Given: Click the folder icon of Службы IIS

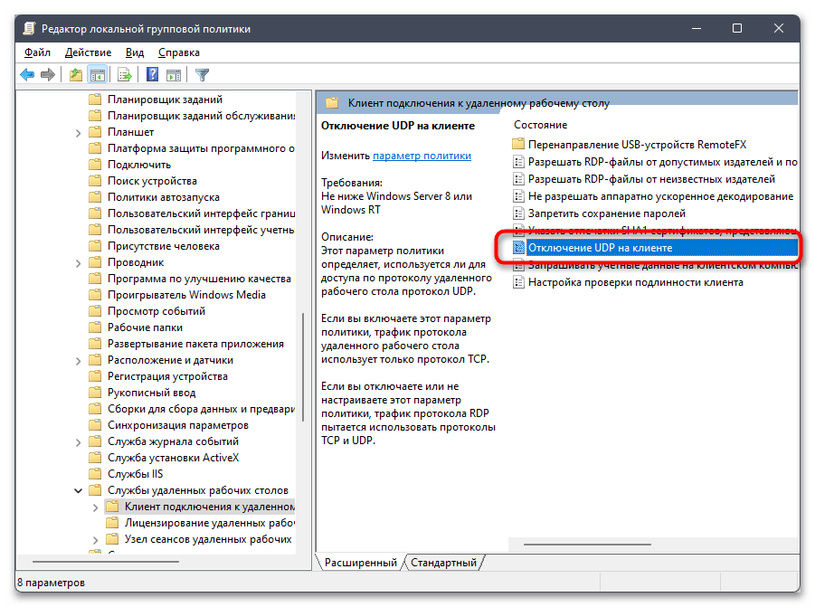Looking at the screenshot, I should [x=95, y=473].
